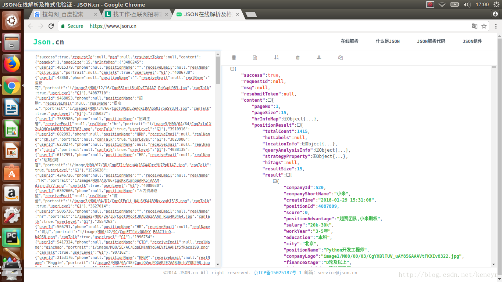502x282 pixels.
Task: Open a new browser tab
Action: point(251,14)
